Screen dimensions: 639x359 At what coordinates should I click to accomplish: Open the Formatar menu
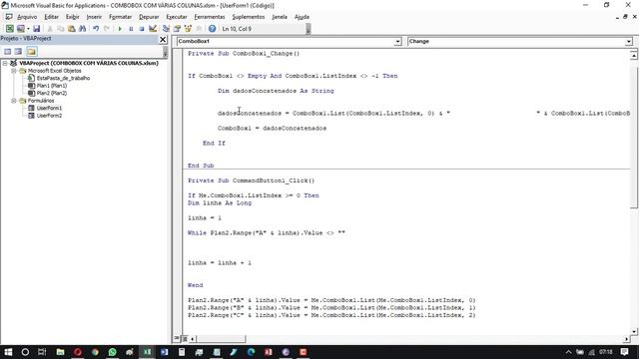(120, 17)
